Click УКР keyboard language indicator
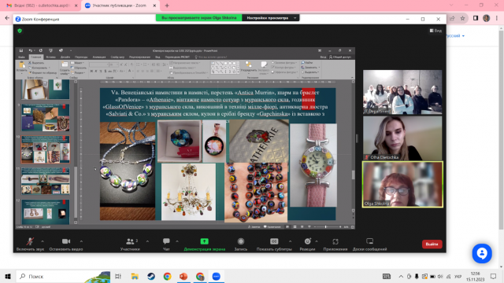The width and height of the screenshot is (504, 283). [458, 276]
